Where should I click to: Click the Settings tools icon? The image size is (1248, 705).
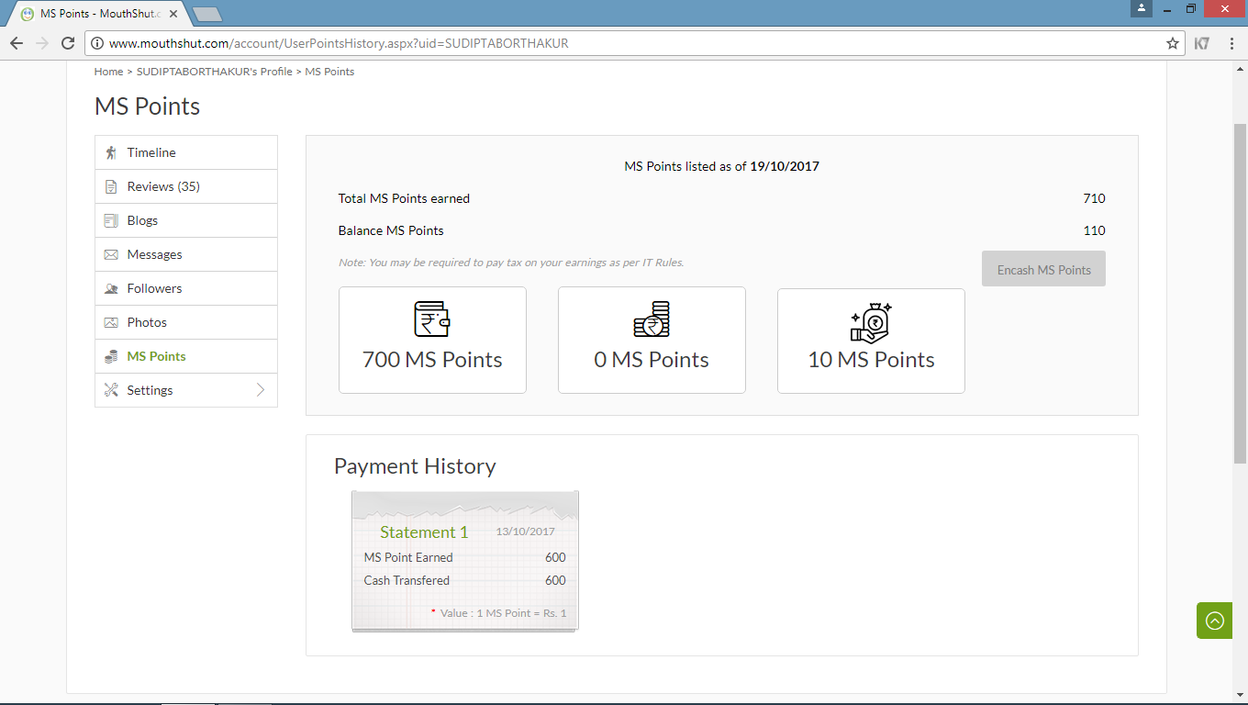point(111,390)
